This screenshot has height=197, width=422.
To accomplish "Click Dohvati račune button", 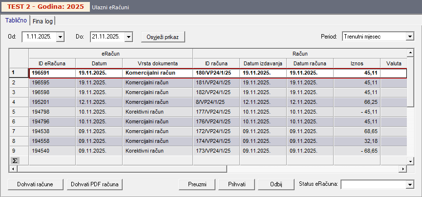I will pyautogui.click(x=35, y=184).
